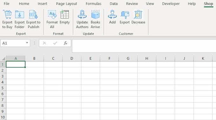The height and width of the screenshot is (120, 216).
Task: Click the Export to Publish CSV icon
Action: [33, 14]
